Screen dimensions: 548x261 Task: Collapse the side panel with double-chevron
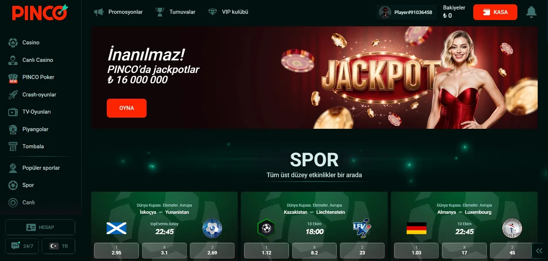tap(539, 251)
